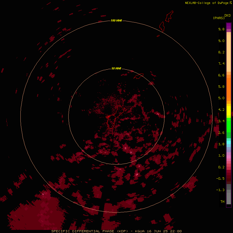The width and height of the screenshot is (233, 233).
Task: Click the 6.6 value on the color scale
Action: pos(221,75)
